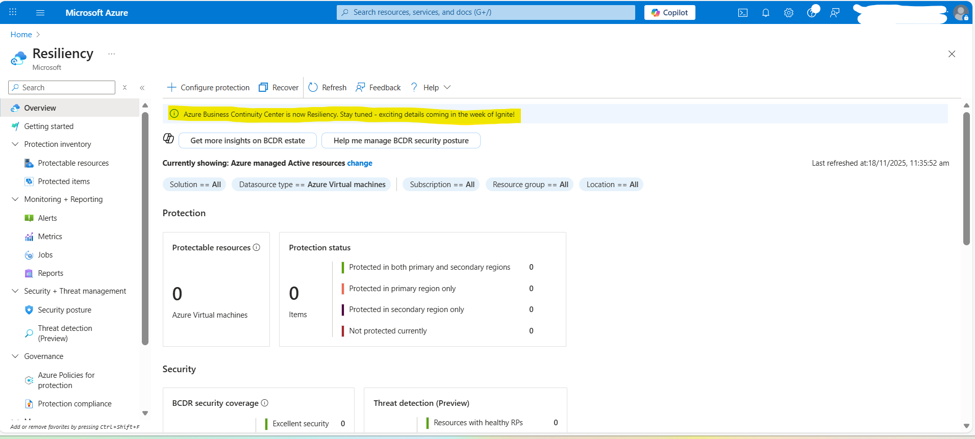Open the notifications bell
Screen dimensions: 975x439
pos(766,13)
